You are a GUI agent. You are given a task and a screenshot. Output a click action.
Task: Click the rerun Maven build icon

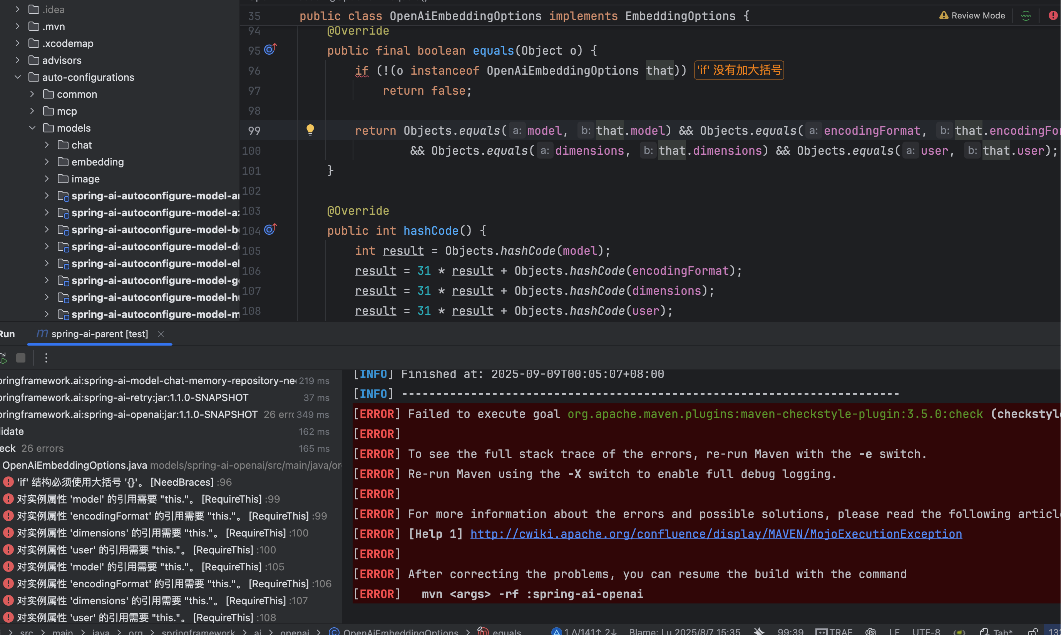coord(3,358)
